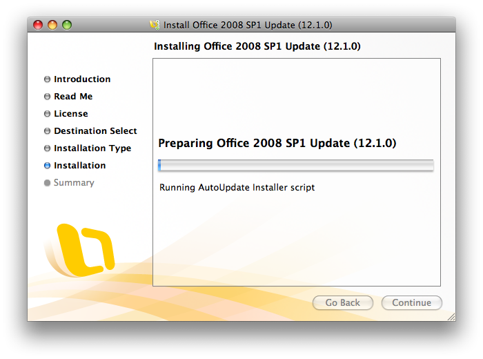
Task: Click the installer package icon in title bar
Action: (x=155, y=25)
